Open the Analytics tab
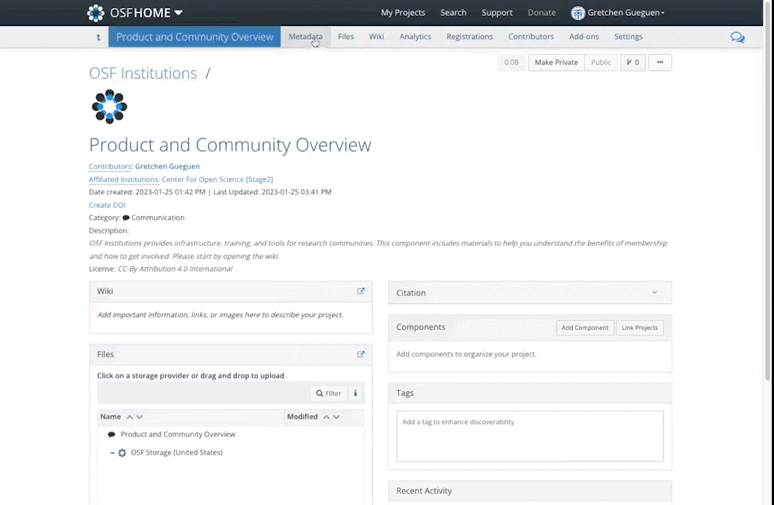Viewport: 774px width, 505px height. (x=415, y=37)
